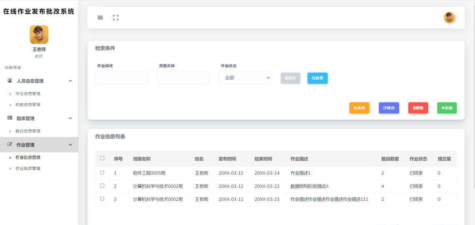Click the 作业状态 column header in the table

[x=418, y=159]
